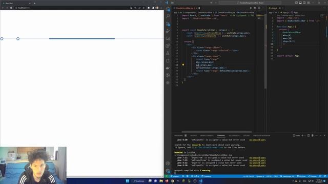Open the browser three-dot menu
The width and height of the screenshot is (328, 184).
pos(161,8)
